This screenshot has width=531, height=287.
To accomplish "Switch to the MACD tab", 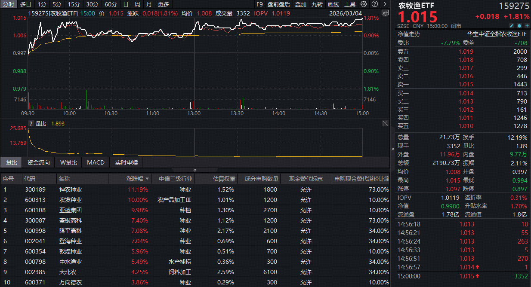I will click(x=96, y=162).
